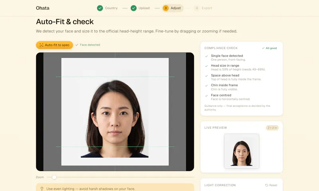Click the face-scan icon in Auto-fit button
This screenshot has height=191, width=319.
click(x=41, y=45)
